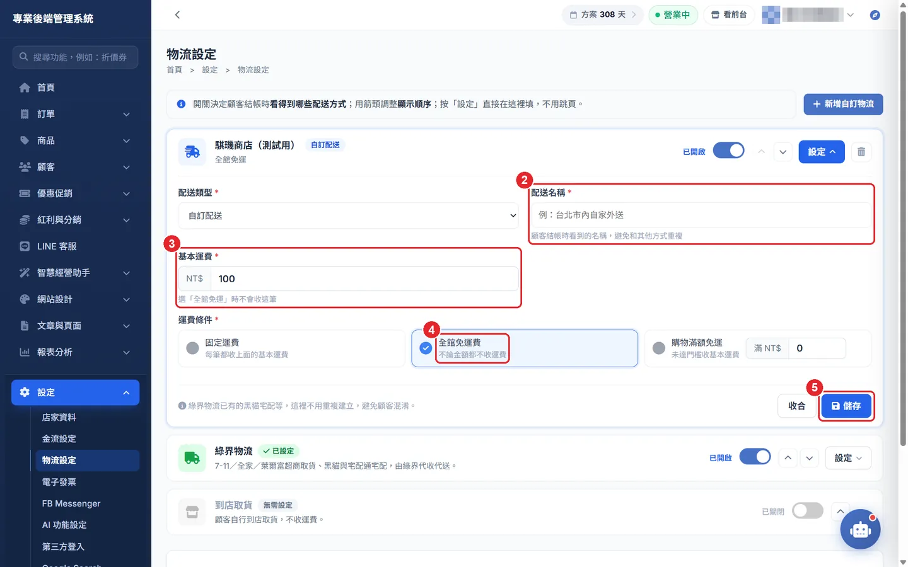Click the 看前台 button
This screenshot has height=567, width=908.
(728, 14)
